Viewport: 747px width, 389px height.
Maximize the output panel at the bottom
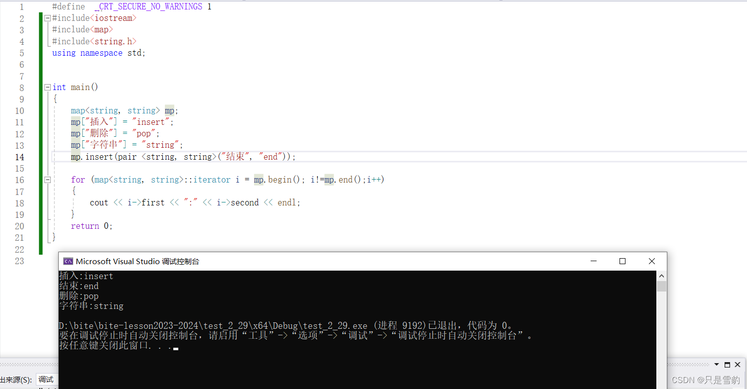727,365
